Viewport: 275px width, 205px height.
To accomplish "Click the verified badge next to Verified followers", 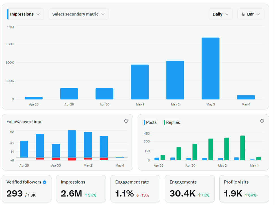I will (45, 182).
